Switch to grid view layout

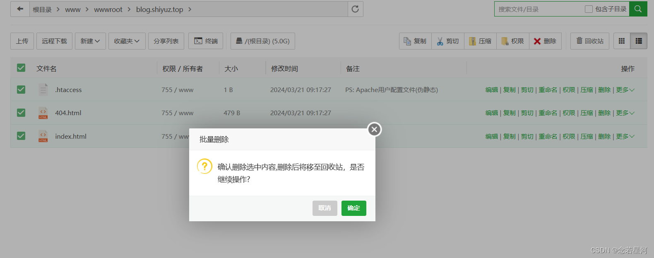click(x=622, y=41)
